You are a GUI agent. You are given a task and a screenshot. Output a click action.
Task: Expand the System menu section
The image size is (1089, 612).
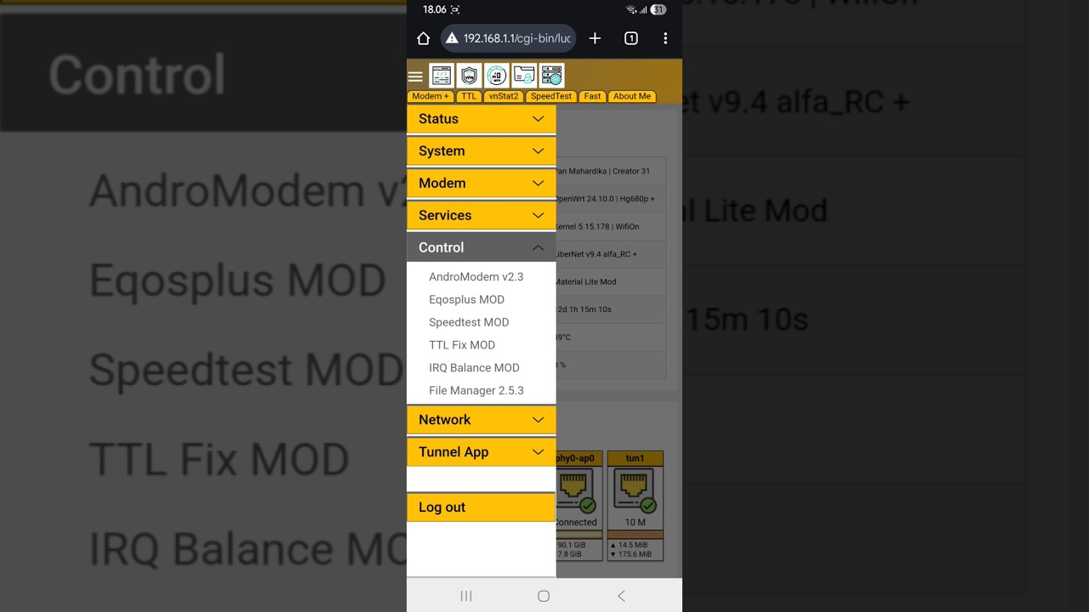[x=482, y=151]
